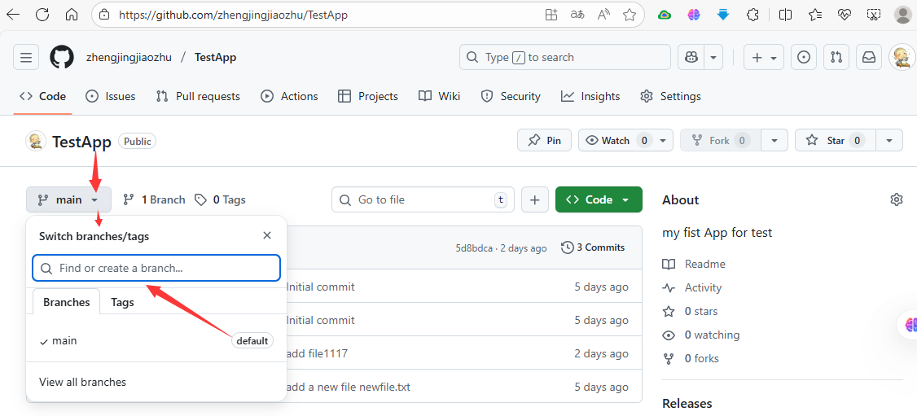Expand the Fork options dropdown arrow
This screenshot has height=416, width=917.
tap(774, 141)
